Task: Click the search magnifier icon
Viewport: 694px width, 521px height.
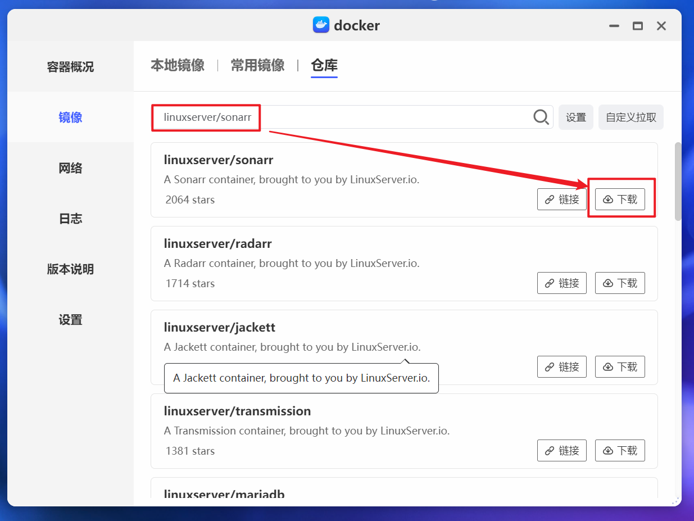Action: tap(541, 117)
